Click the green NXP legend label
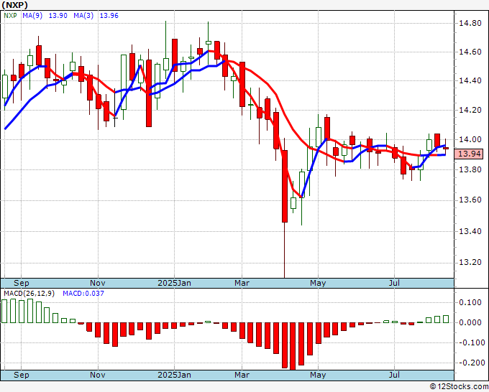The image size is (489, 392). tap(10, 15)
